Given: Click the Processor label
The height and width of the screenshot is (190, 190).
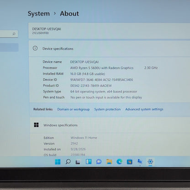Looking at the screenshot, I should [x=50, y=68].
